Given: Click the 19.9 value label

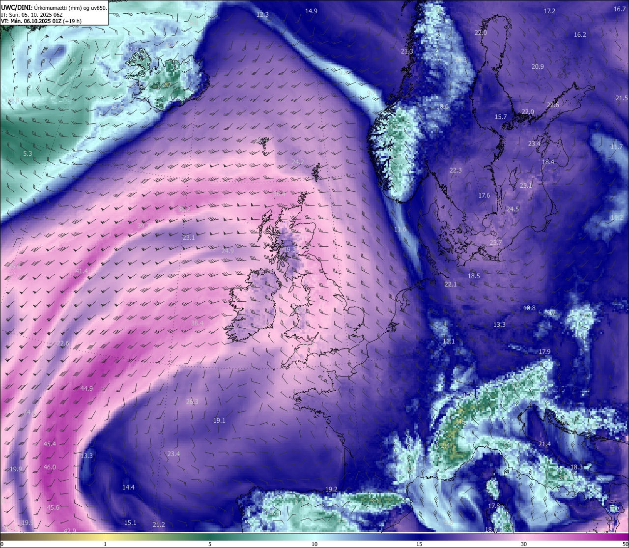Looking at the screenshot, I should (16, 469).
